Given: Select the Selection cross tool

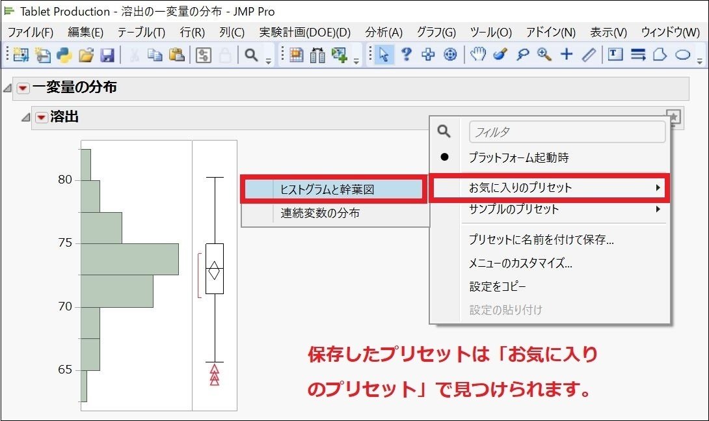Looking at the screenshot, I should (428, 55).
